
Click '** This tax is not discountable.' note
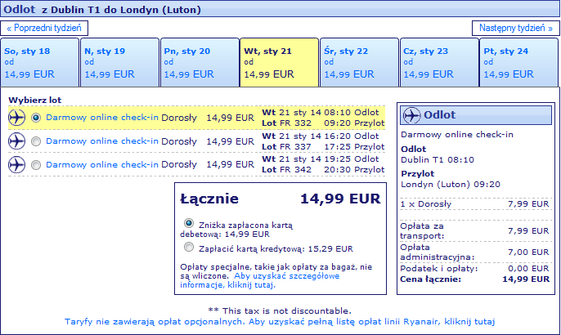point(280,310)
